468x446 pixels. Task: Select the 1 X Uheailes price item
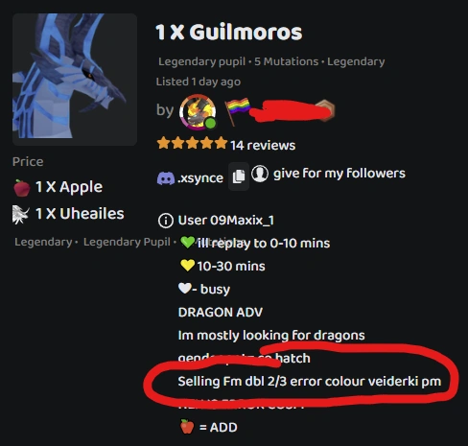tap(68, 214)
